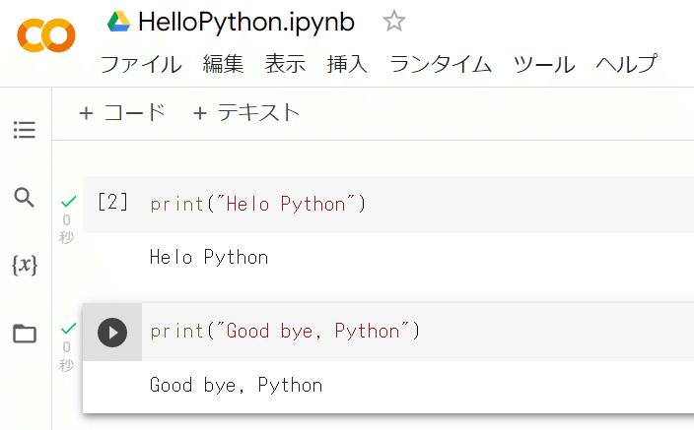694x430 pixels.
Task: Star the HelloPython.ipynb notebook
Action: tap(393, 22)
